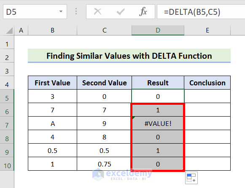This screenshot has height=188, width=245.
Task: Select empty Conclusion cell in row 5
Action: pos(207,96)
